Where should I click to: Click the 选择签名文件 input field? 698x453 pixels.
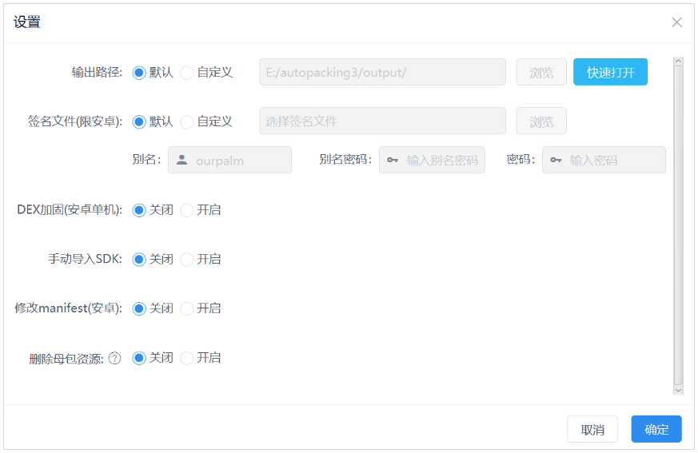[x=382, y=121]
